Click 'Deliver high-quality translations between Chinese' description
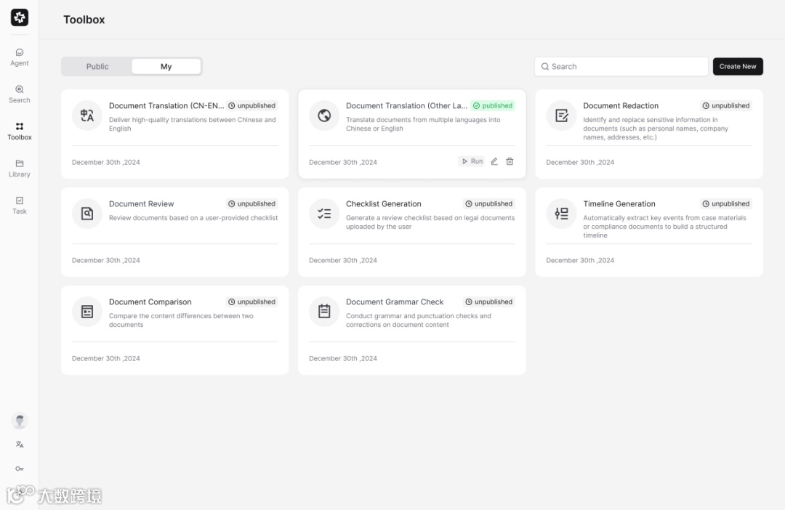The width and height of the screenshot is (785, 510). [192, 124]
